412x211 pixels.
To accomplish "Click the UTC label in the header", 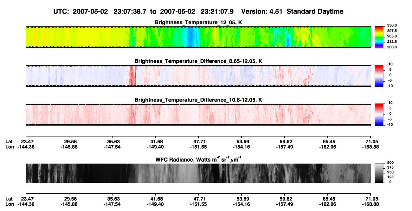I will coord(62,11).
